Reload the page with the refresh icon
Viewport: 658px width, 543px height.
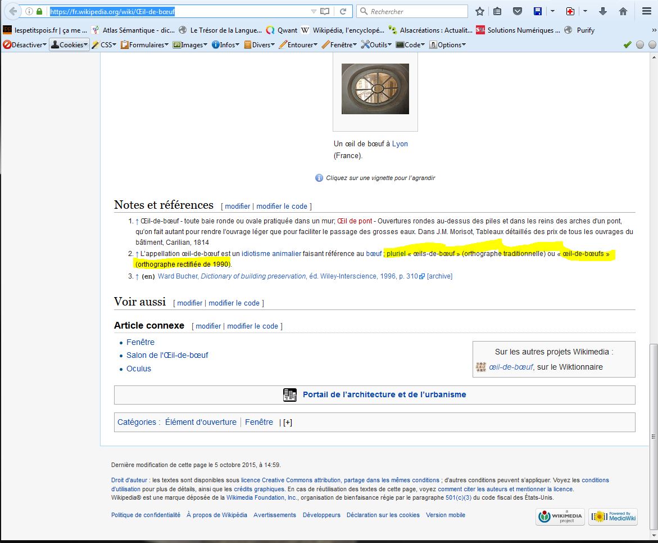[x=342, y=11]
